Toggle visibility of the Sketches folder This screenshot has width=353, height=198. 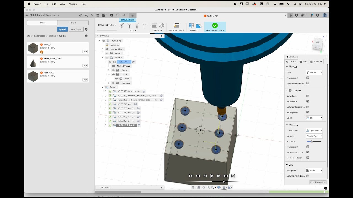[x=113, y=83]
